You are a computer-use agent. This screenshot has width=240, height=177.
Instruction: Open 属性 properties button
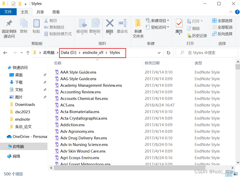point(179,26)
